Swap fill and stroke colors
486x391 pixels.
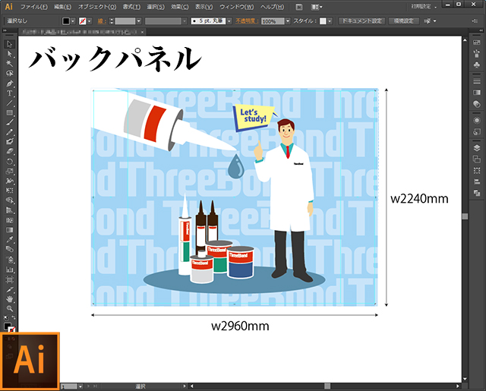click(14, 317)
